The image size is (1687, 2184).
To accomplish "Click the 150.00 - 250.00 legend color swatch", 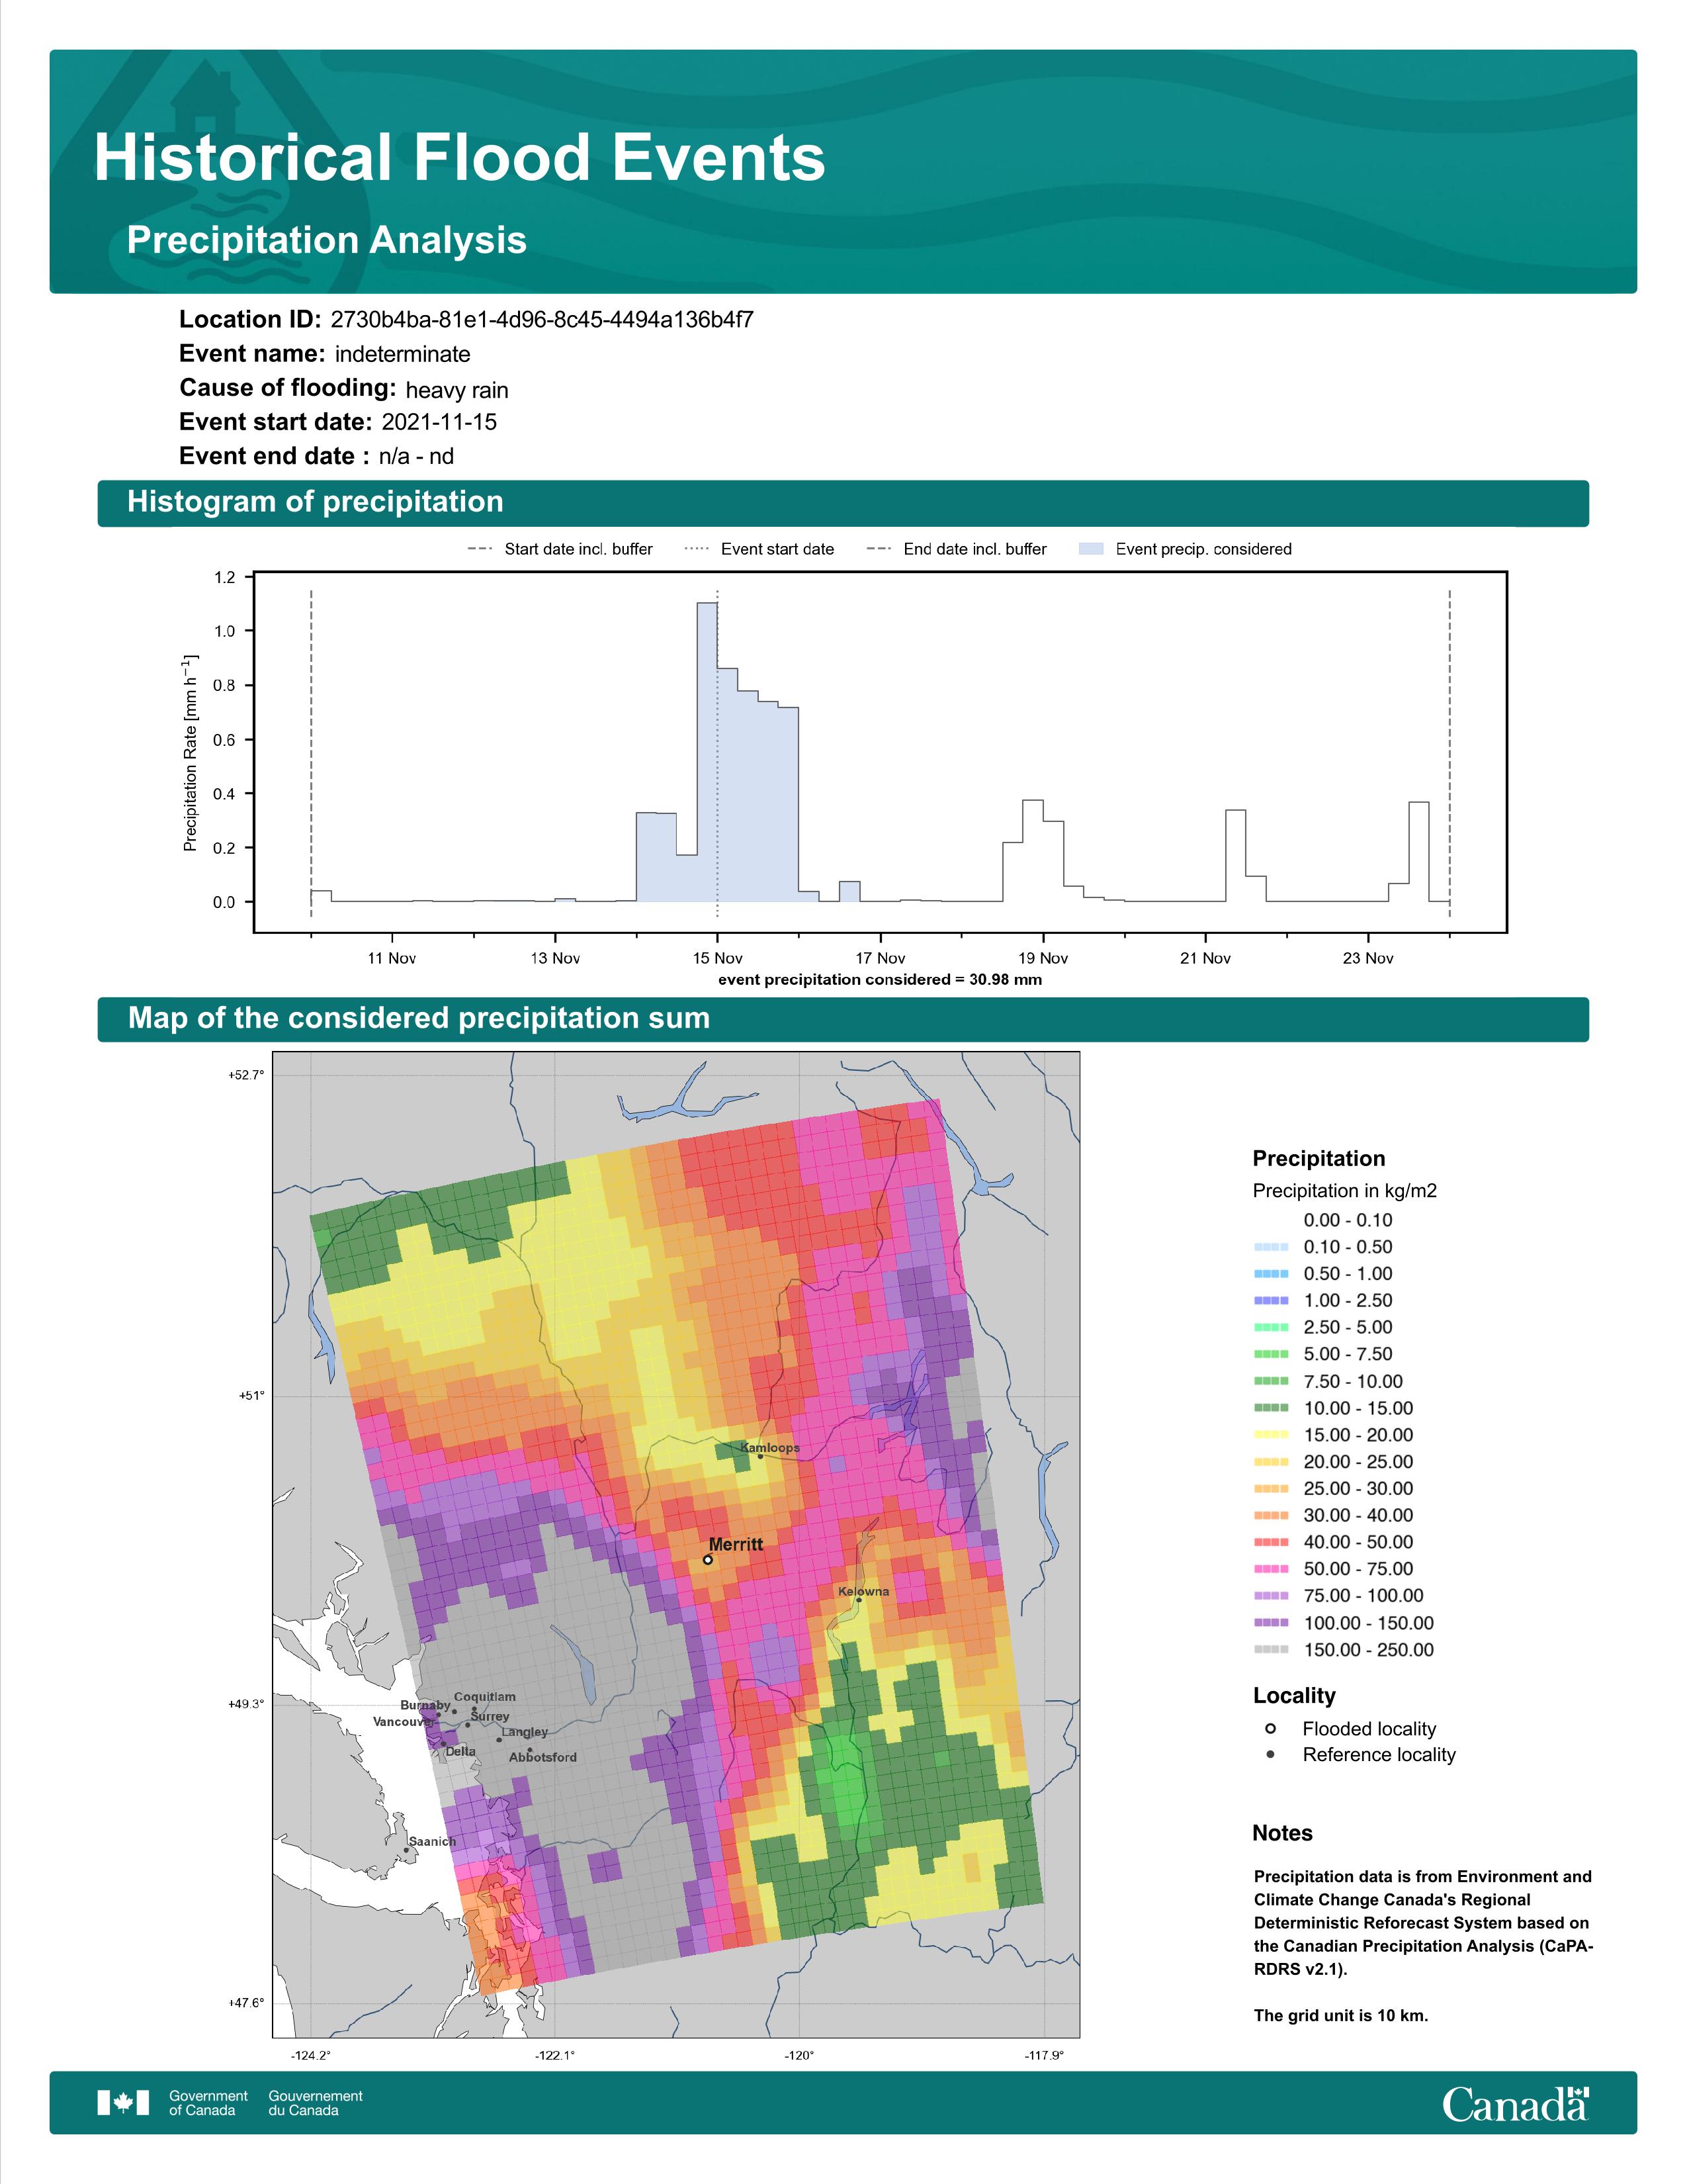I will click(x=1270, y=1650).
